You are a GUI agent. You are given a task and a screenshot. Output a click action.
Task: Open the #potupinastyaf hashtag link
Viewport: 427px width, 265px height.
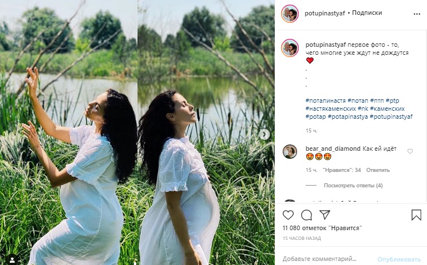391,117
